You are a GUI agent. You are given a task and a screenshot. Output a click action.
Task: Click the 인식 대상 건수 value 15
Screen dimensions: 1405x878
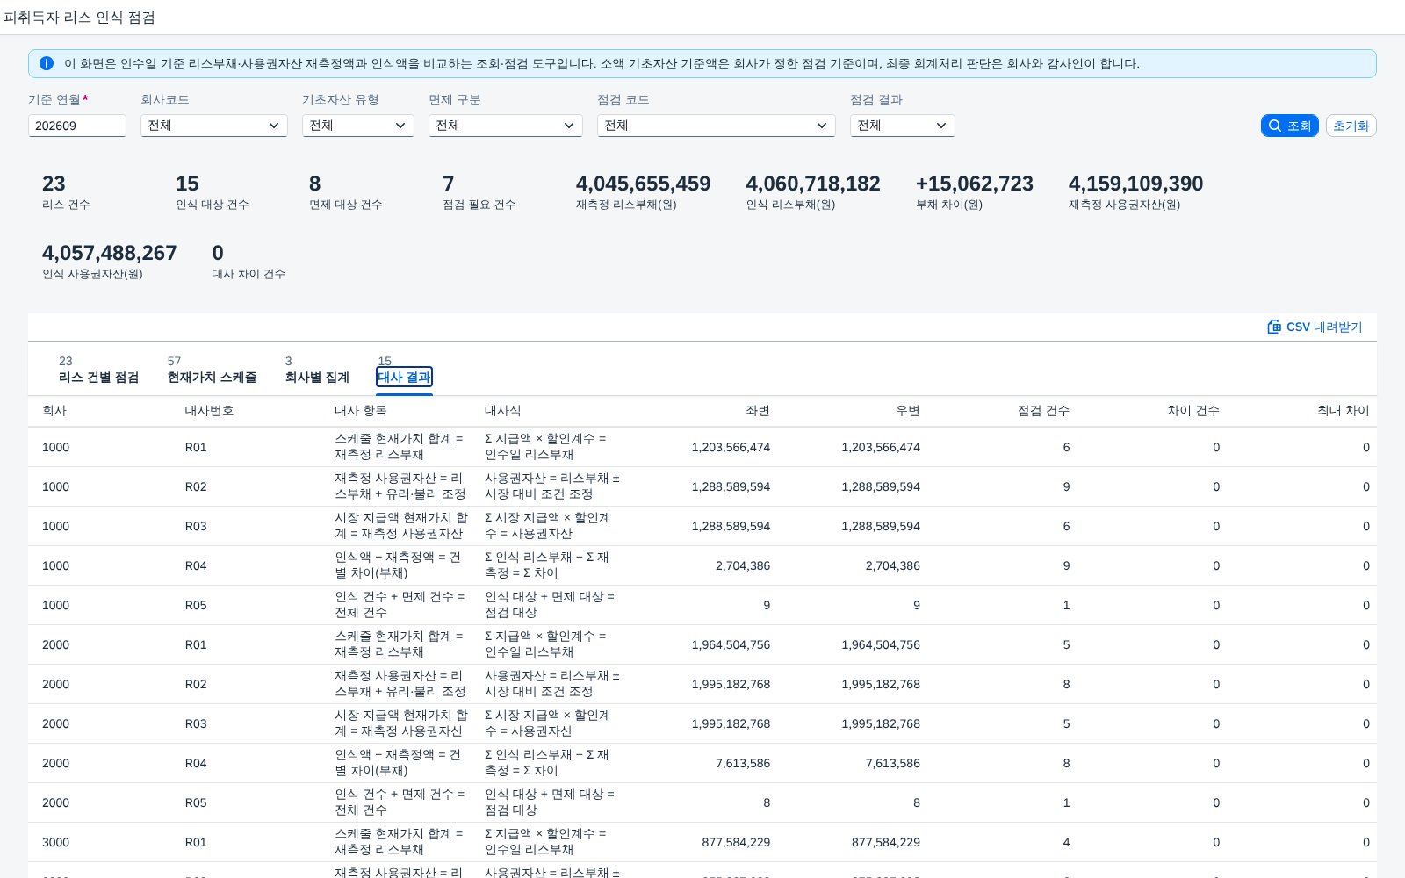click(187, 184)
